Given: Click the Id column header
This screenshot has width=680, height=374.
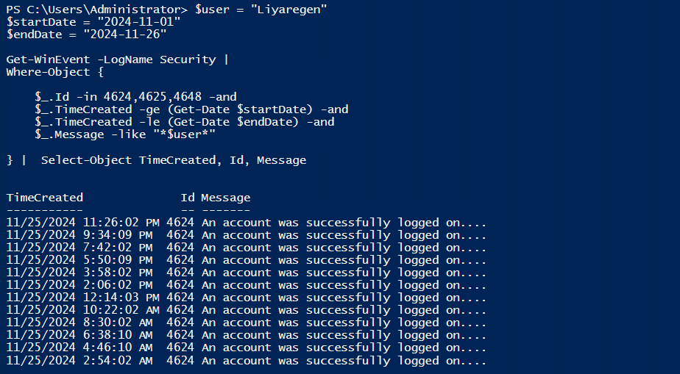Looking at the screenshot, I should pyautogui.click(x=188, y=198).
